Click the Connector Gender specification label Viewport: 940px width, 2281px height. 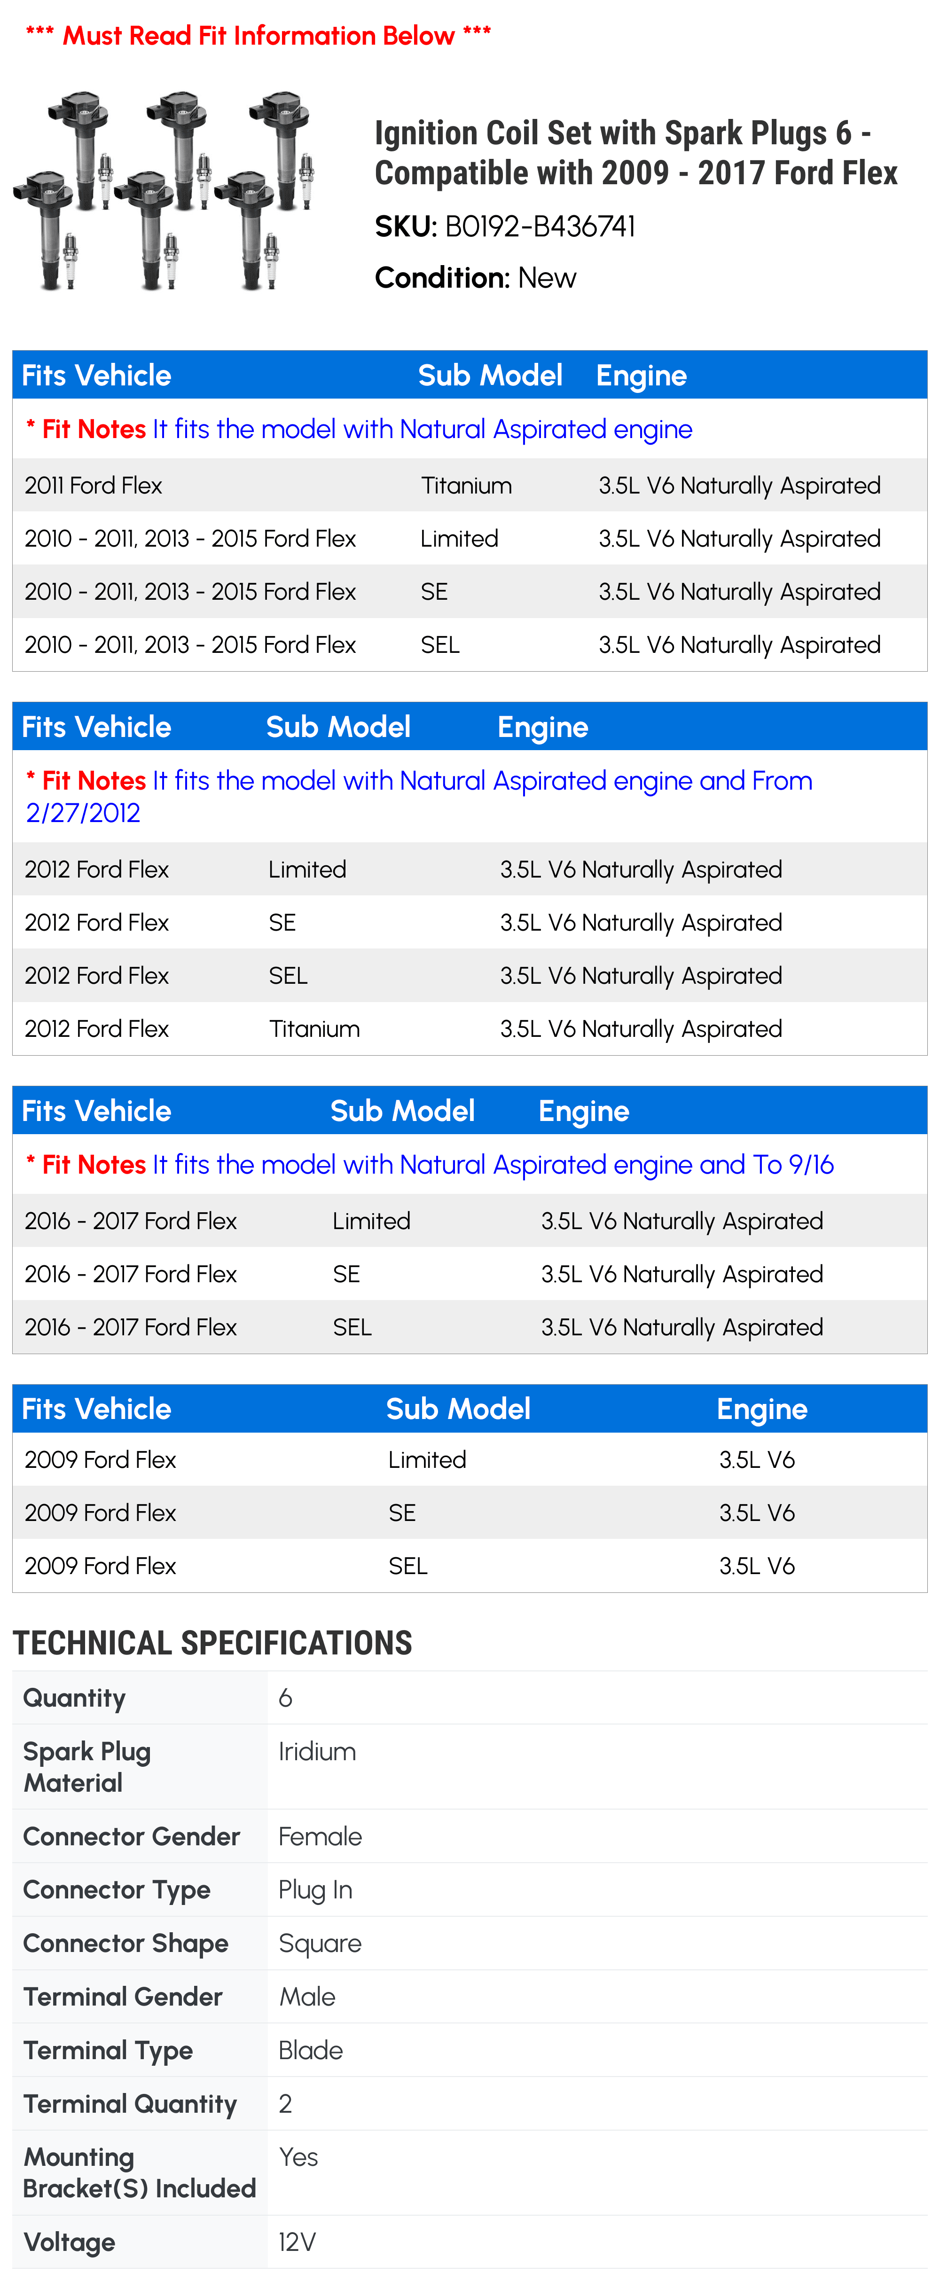click(x=131, y=1836)
